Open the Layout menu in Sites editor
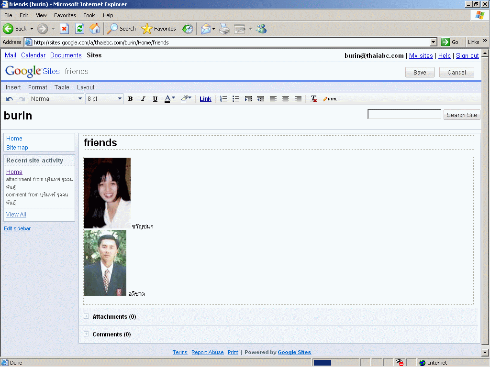490x367 pixels. (x=86, y=87)
